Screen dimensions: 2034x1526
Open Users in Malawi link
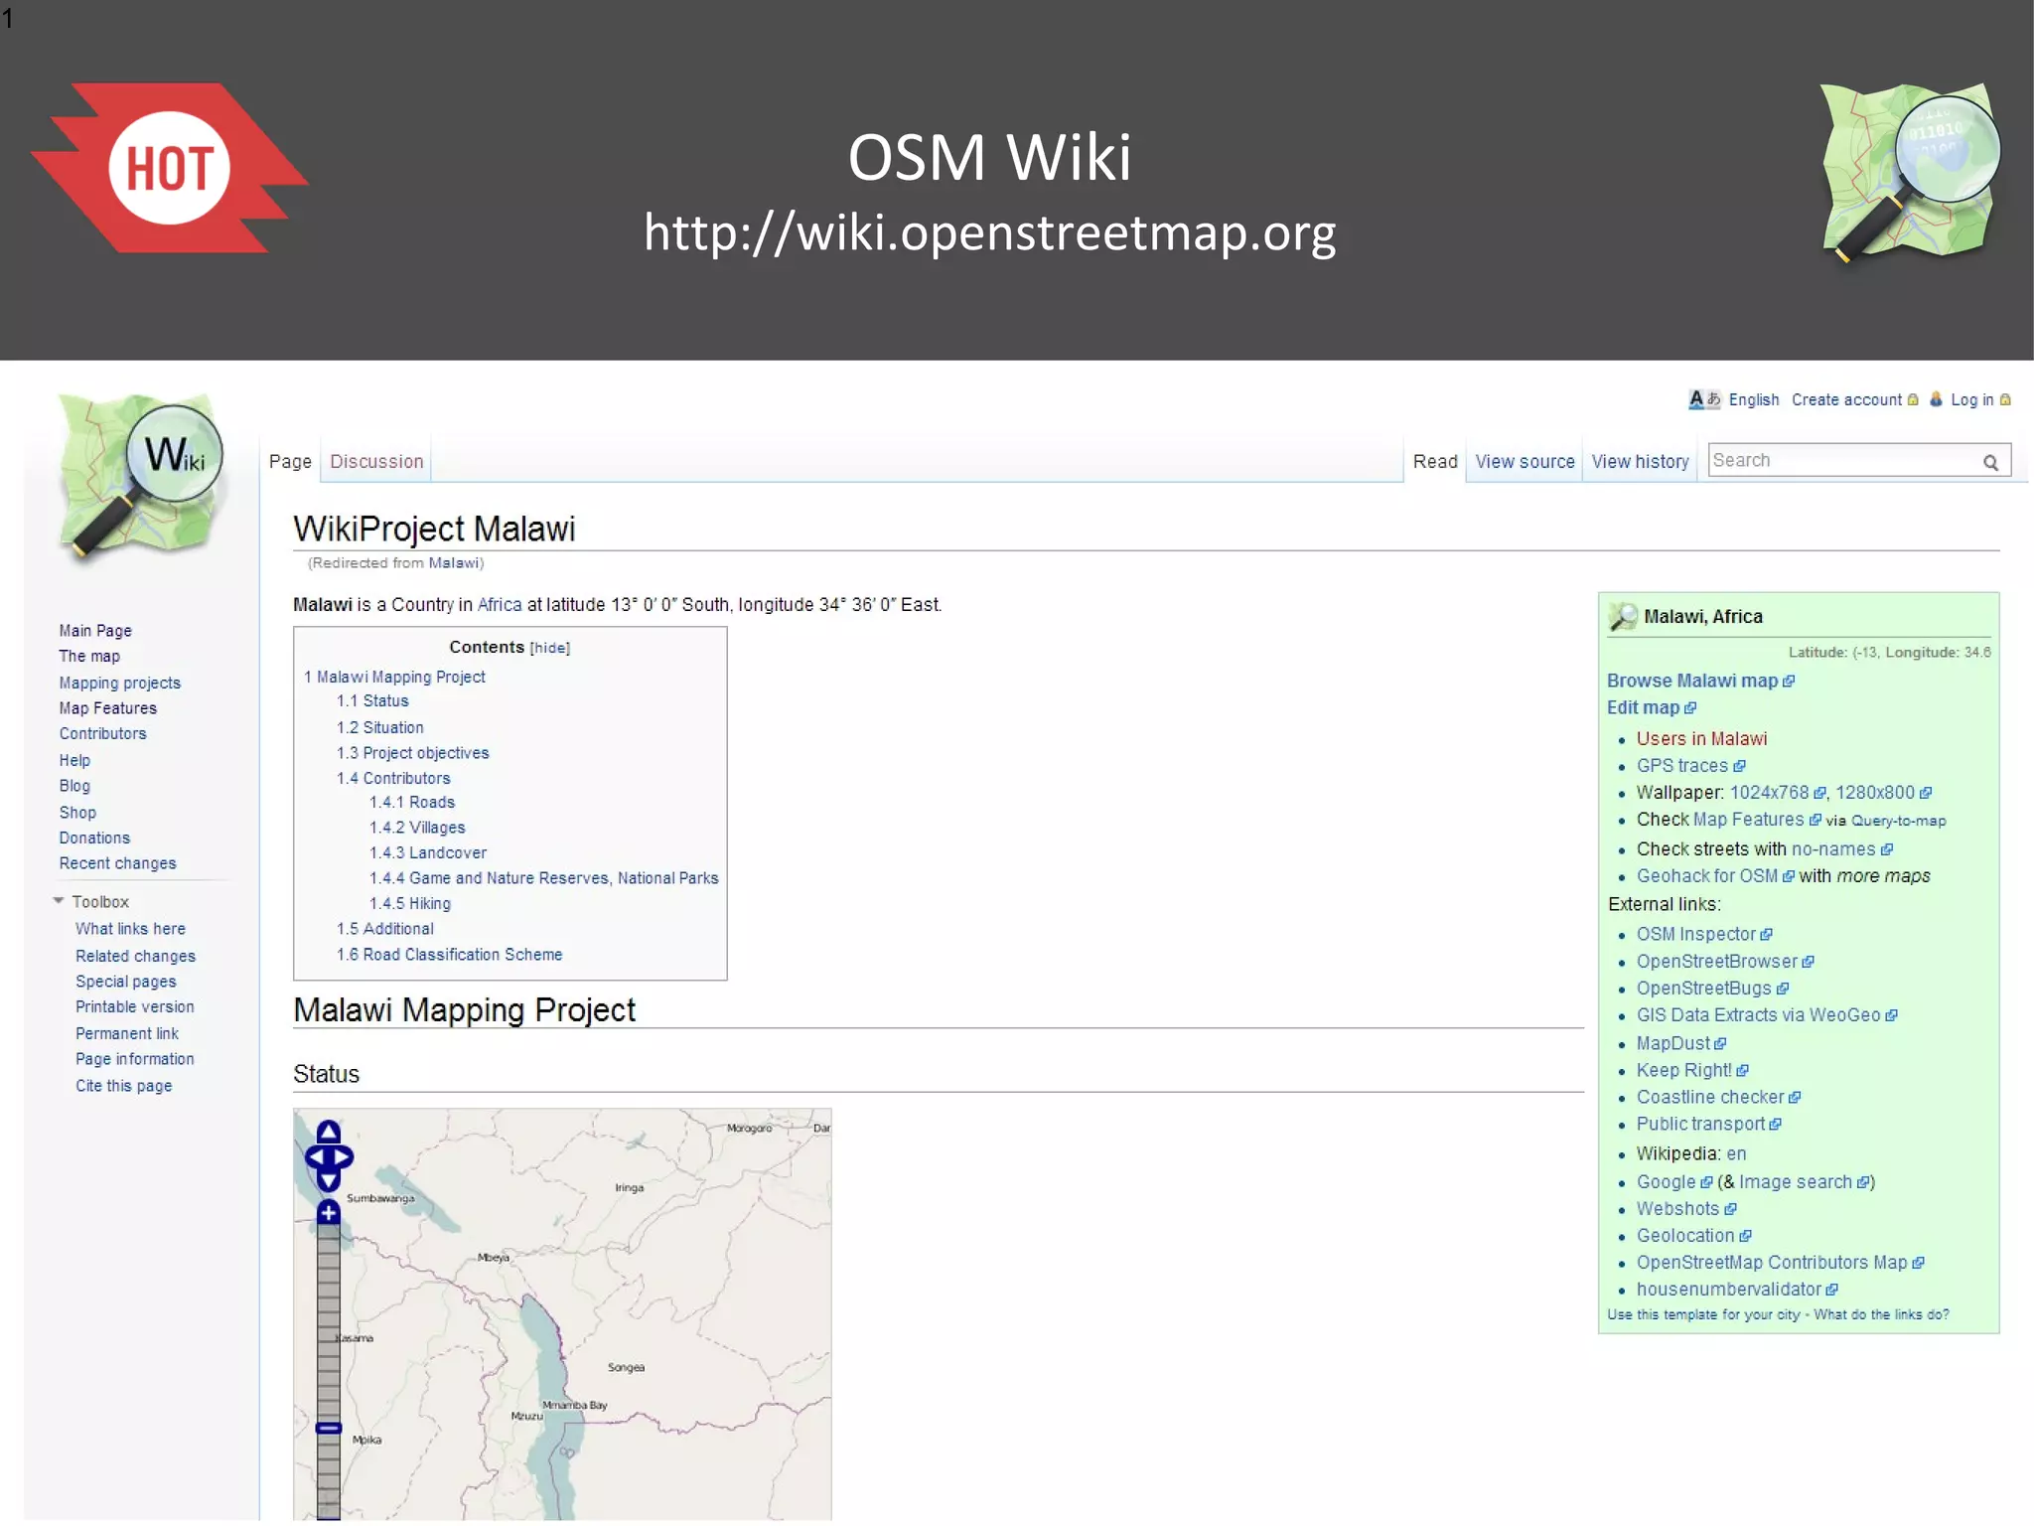[1701, 739]
